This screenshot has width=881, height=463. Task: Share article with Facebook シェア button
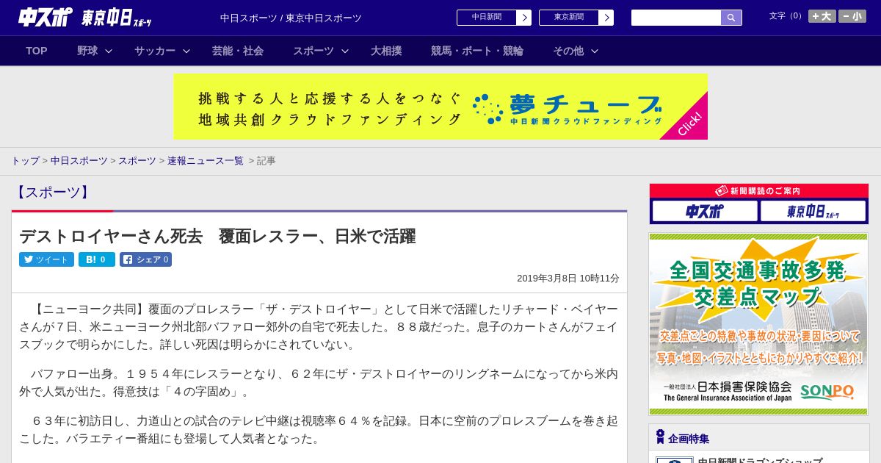[145, 259]
